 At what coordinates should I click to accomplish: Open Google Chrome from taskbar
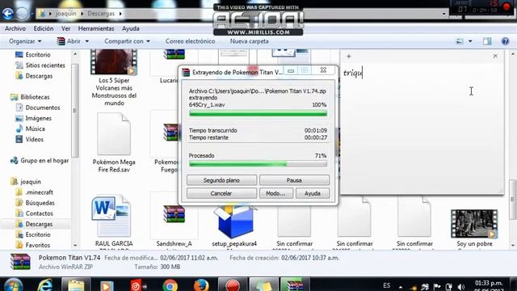click(x=170, y=285)
